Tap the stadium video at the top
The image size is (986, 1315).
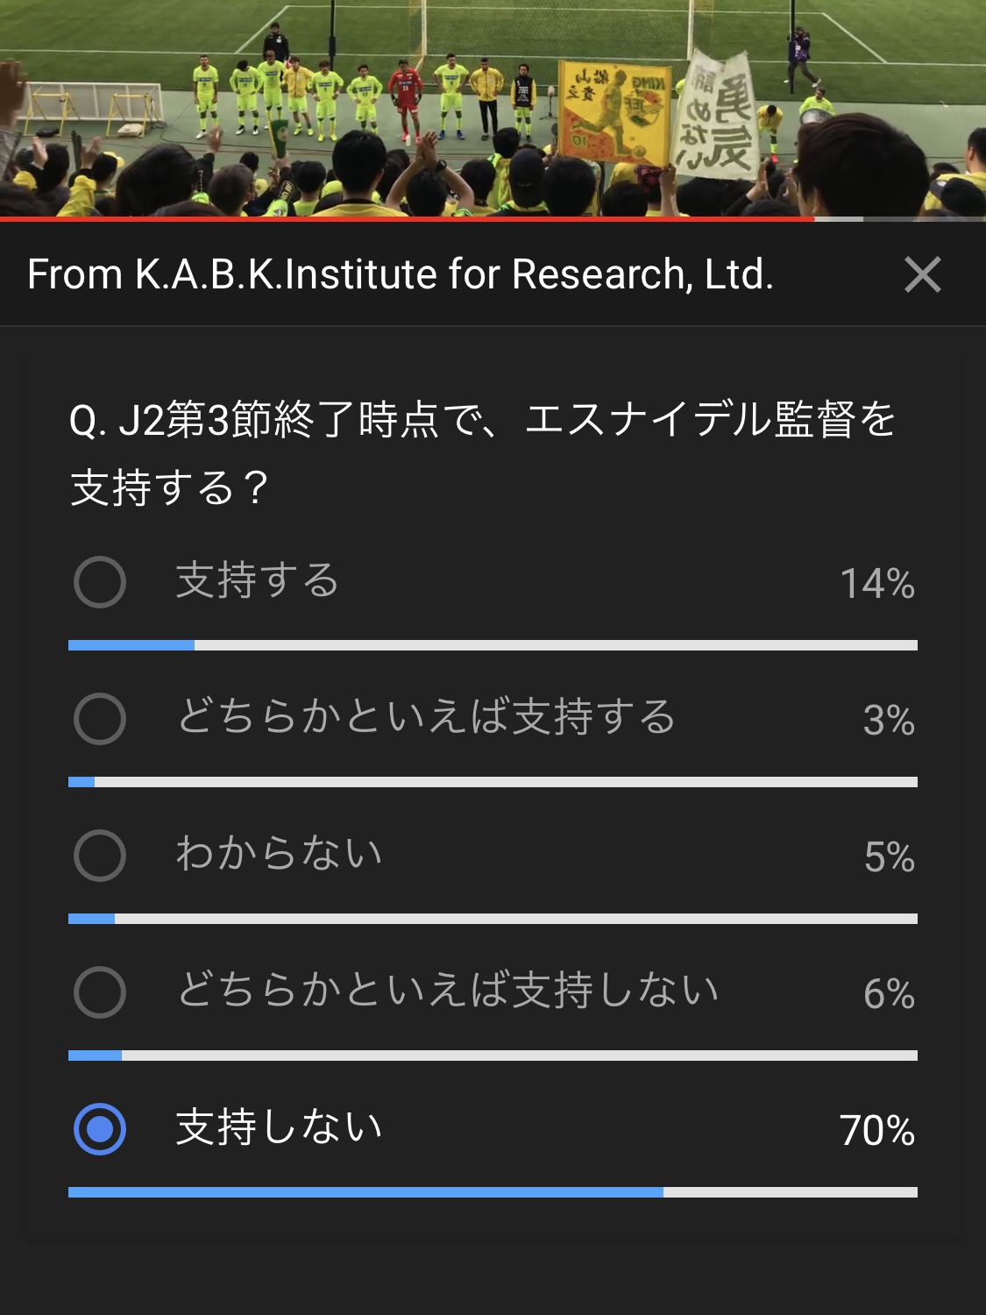(x=493, y=107)
